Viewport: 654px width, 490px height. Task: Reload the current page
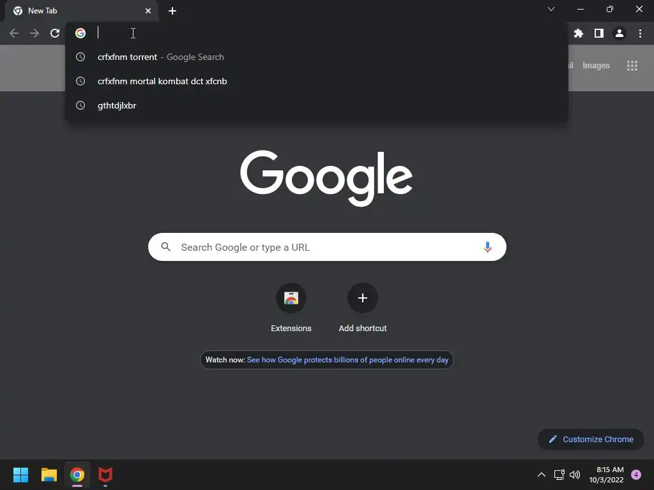[x=55, y=33]
